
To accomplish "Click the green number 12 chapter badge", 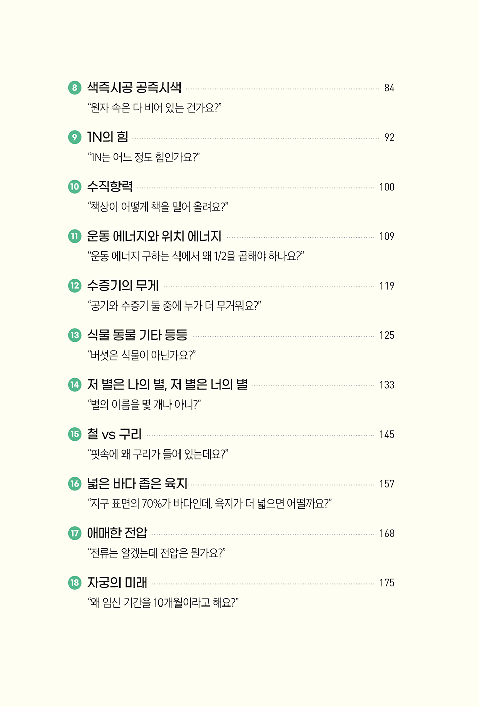I will click(75, 286).
